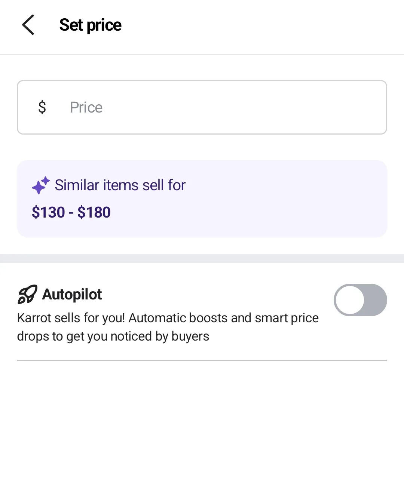Select the $130 - $180 suggested range
Viewport: 404px width, 483px height.
pos(71,212)
